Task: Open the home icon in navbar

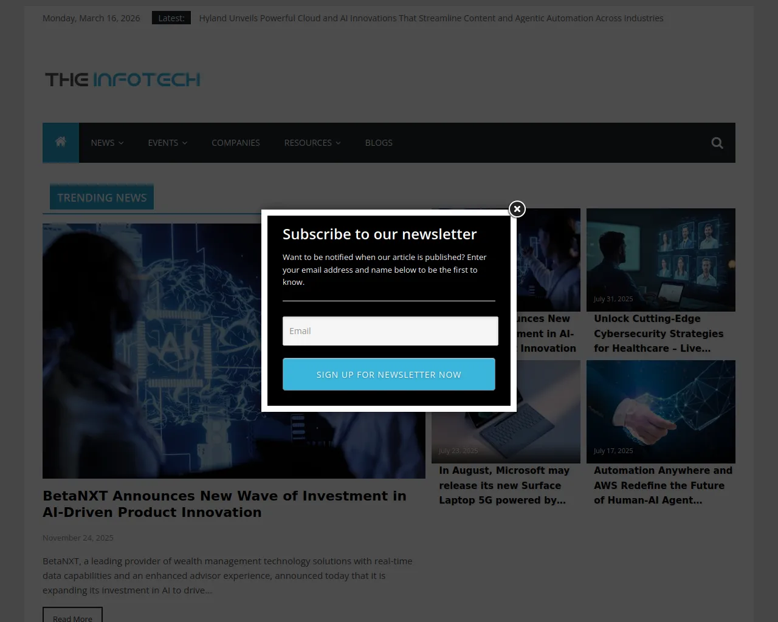Action: pos(61,143)
